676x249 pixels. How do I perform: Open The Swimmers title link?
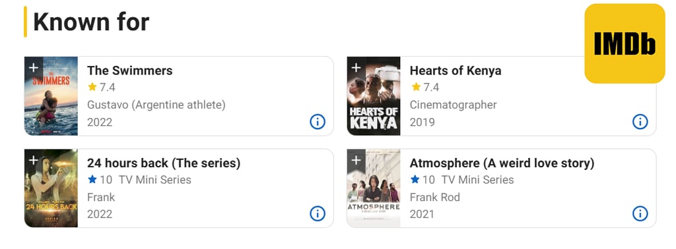tap(130, 70)
